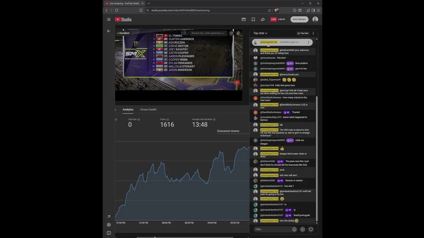
Task: Click the browser back arrow
Action: 106,10
